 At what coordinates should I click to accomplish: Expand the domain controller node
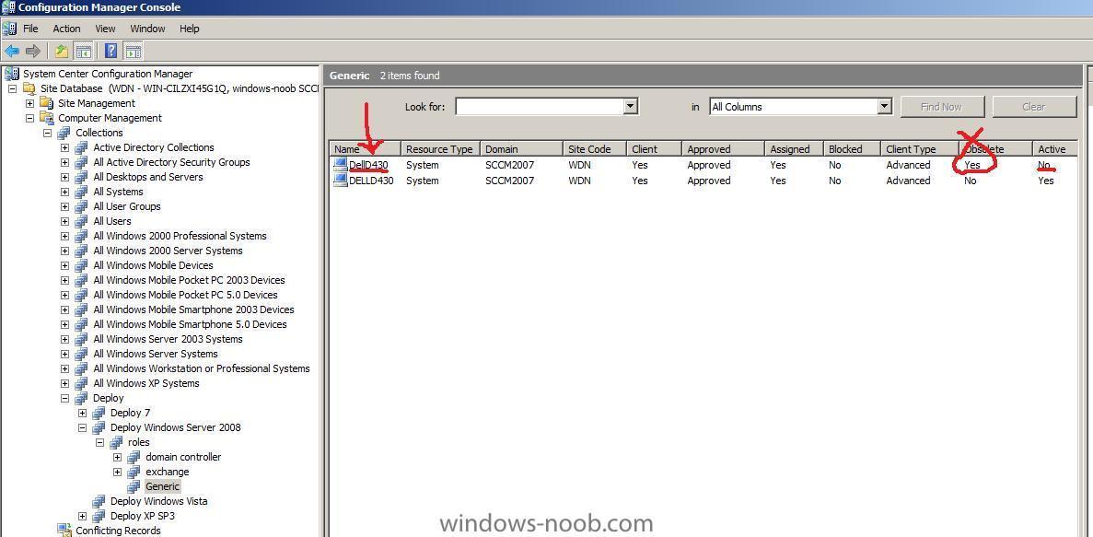117,458
